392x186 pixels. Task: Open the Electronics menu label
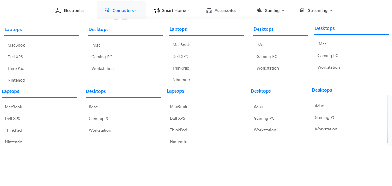click(x=74, y=10)
